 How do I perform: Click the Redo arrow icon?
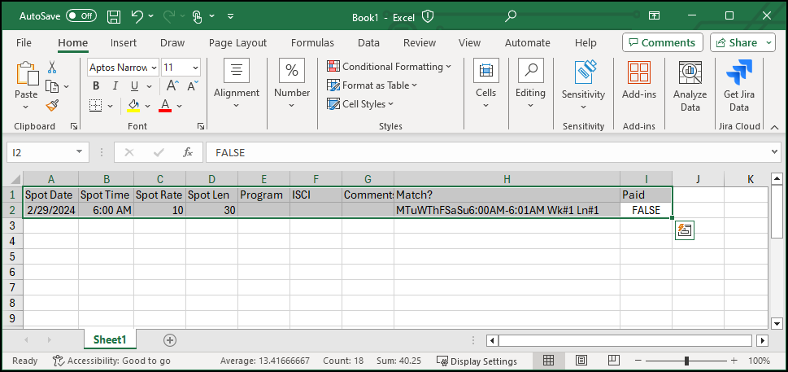[168, 16]
